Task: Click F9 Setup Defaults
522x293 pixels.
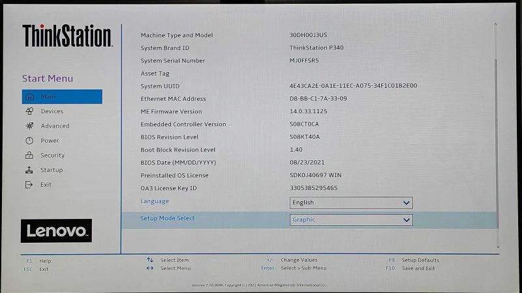Action: click(414, 260)
